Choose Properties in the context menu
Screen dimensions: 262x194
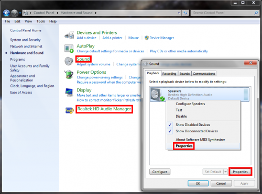pyautogui.click(x=184, y=146)
